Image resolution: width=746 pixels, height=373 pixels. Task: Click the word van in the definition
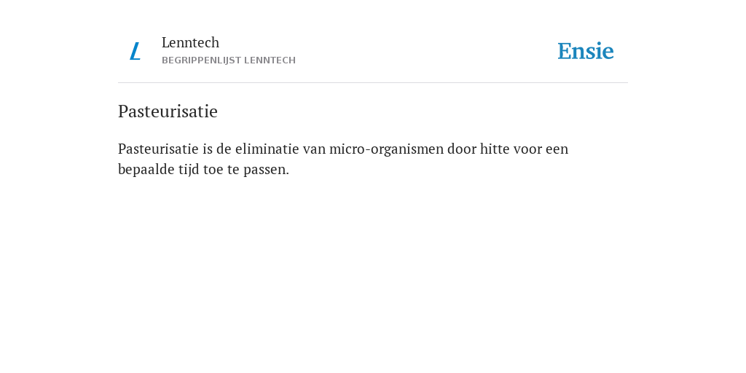tap(315, 149)
